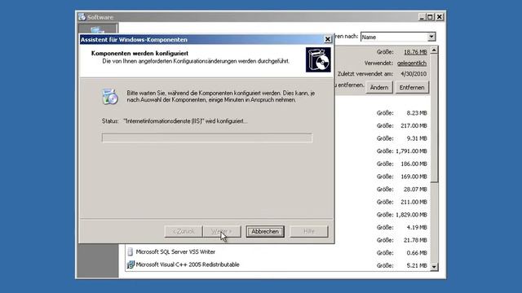This screenshot has height=293, width=522.
Task: Click the Hilfe button in the wizard
Action: [x=309, y=231]
